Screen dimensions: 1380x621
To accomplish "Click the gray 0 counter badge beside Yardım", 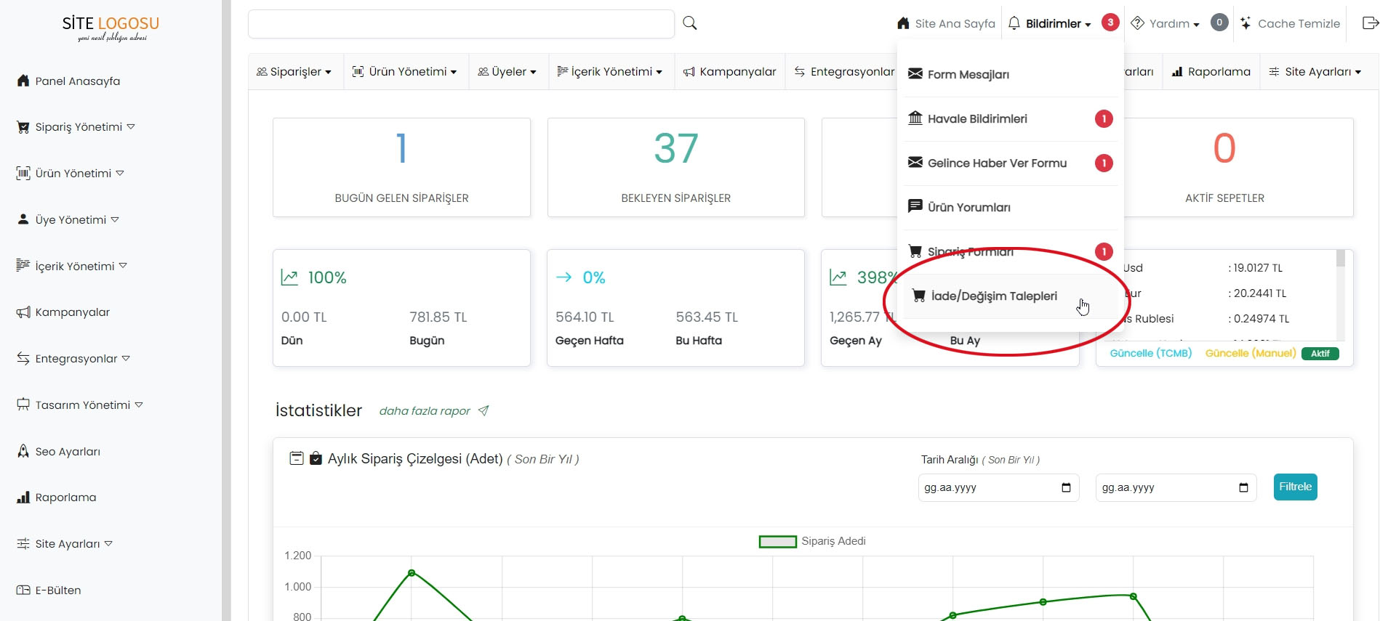I will pyautogui.click(x=1219, y=23).
